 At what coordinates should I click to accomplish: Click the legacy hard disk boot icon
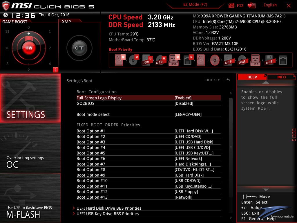click(x=201, y=60)
